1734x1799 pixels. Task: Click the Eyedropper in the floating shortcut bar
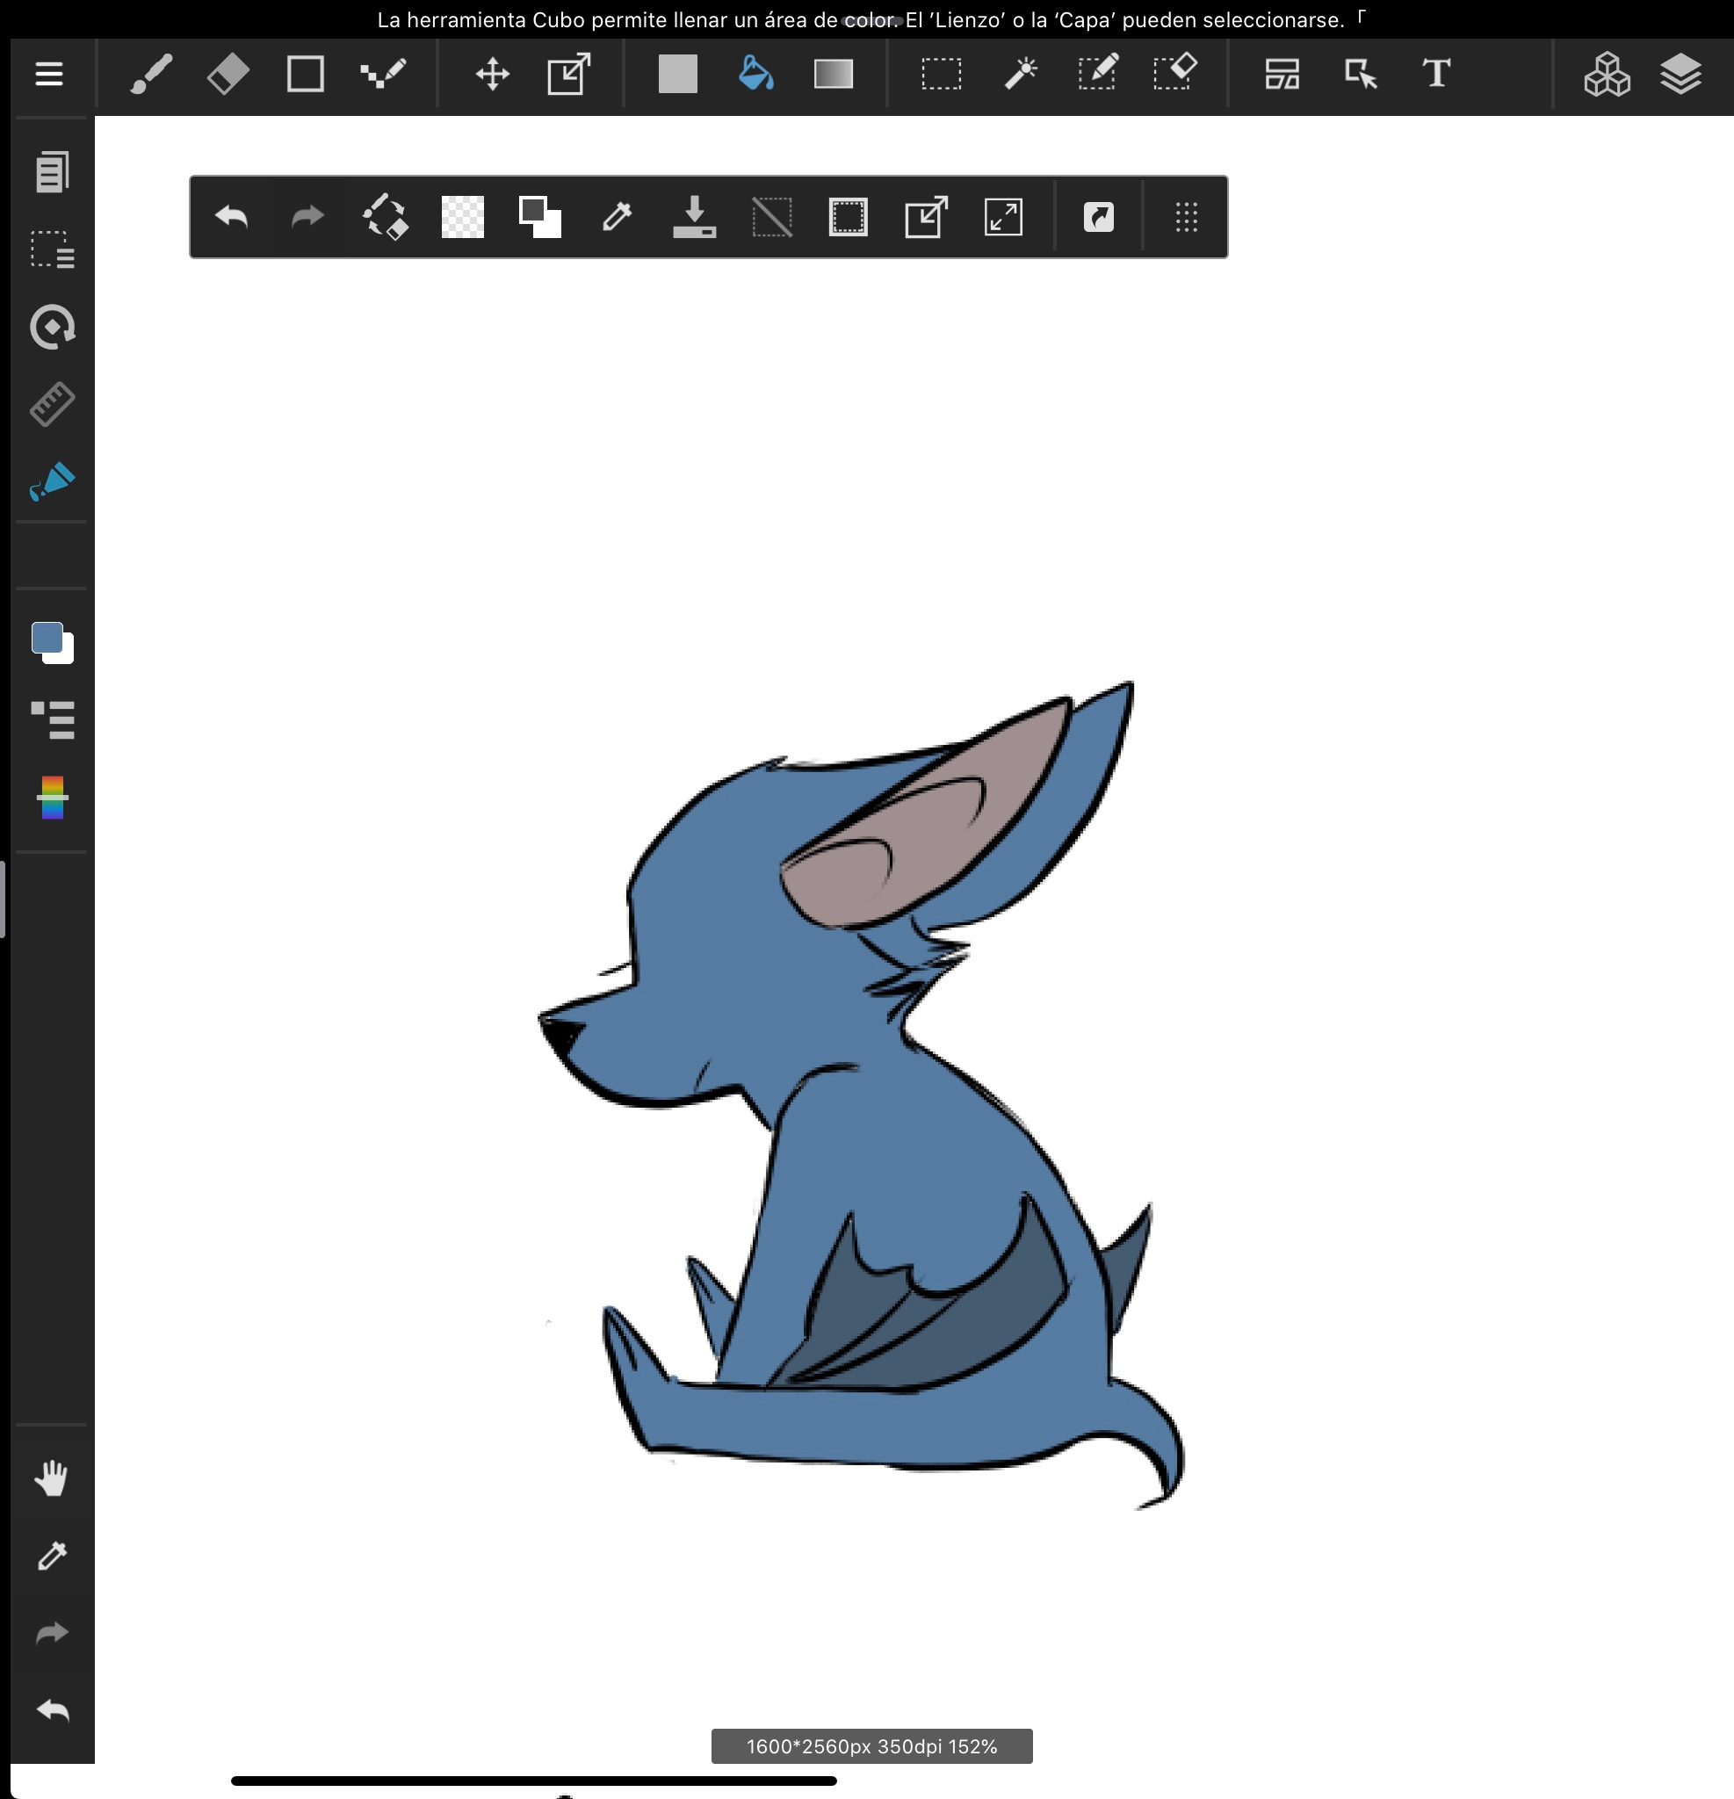617,217
